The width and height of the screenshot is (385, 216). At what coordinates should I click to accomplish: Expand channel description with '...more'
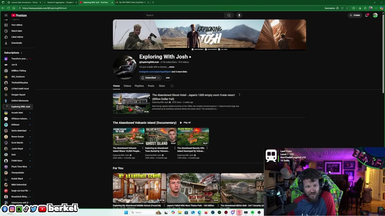pyautogui.click(x=171, y=67)
